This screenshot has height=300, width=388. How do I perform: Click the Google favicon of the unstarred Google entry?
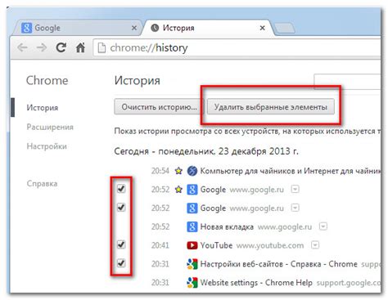192,208
